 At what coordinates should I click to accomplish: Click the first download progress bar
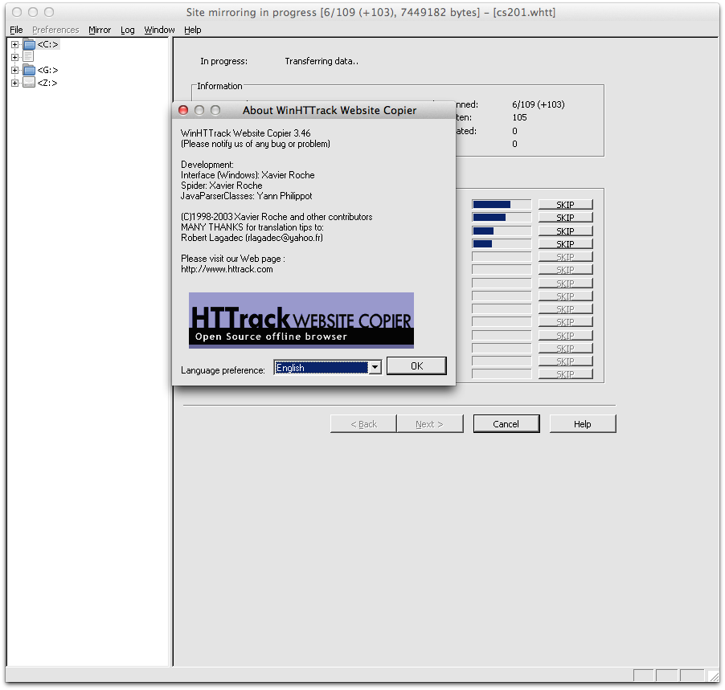tap(502, 205)
